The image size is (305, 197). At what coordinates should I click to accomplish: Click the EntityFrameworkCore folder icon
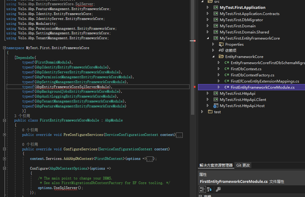tap(221, 57)
